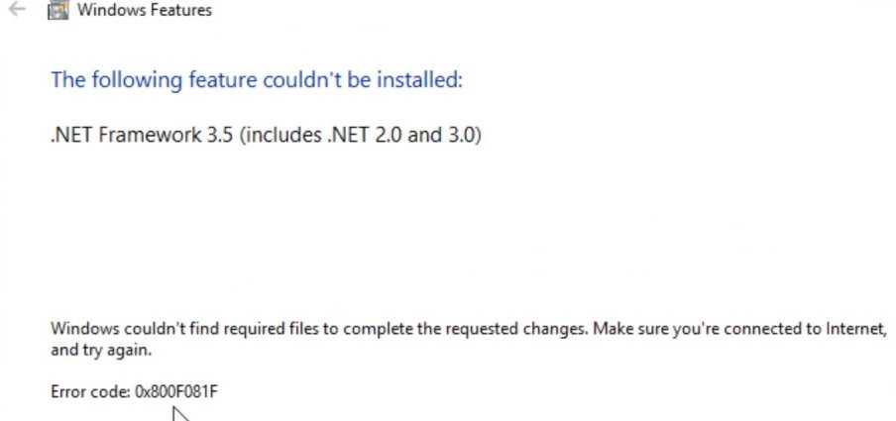Click the '3.0)' at the feature line end
The width and height of the screenshot is (896, 421).
[x=464, y=135]
